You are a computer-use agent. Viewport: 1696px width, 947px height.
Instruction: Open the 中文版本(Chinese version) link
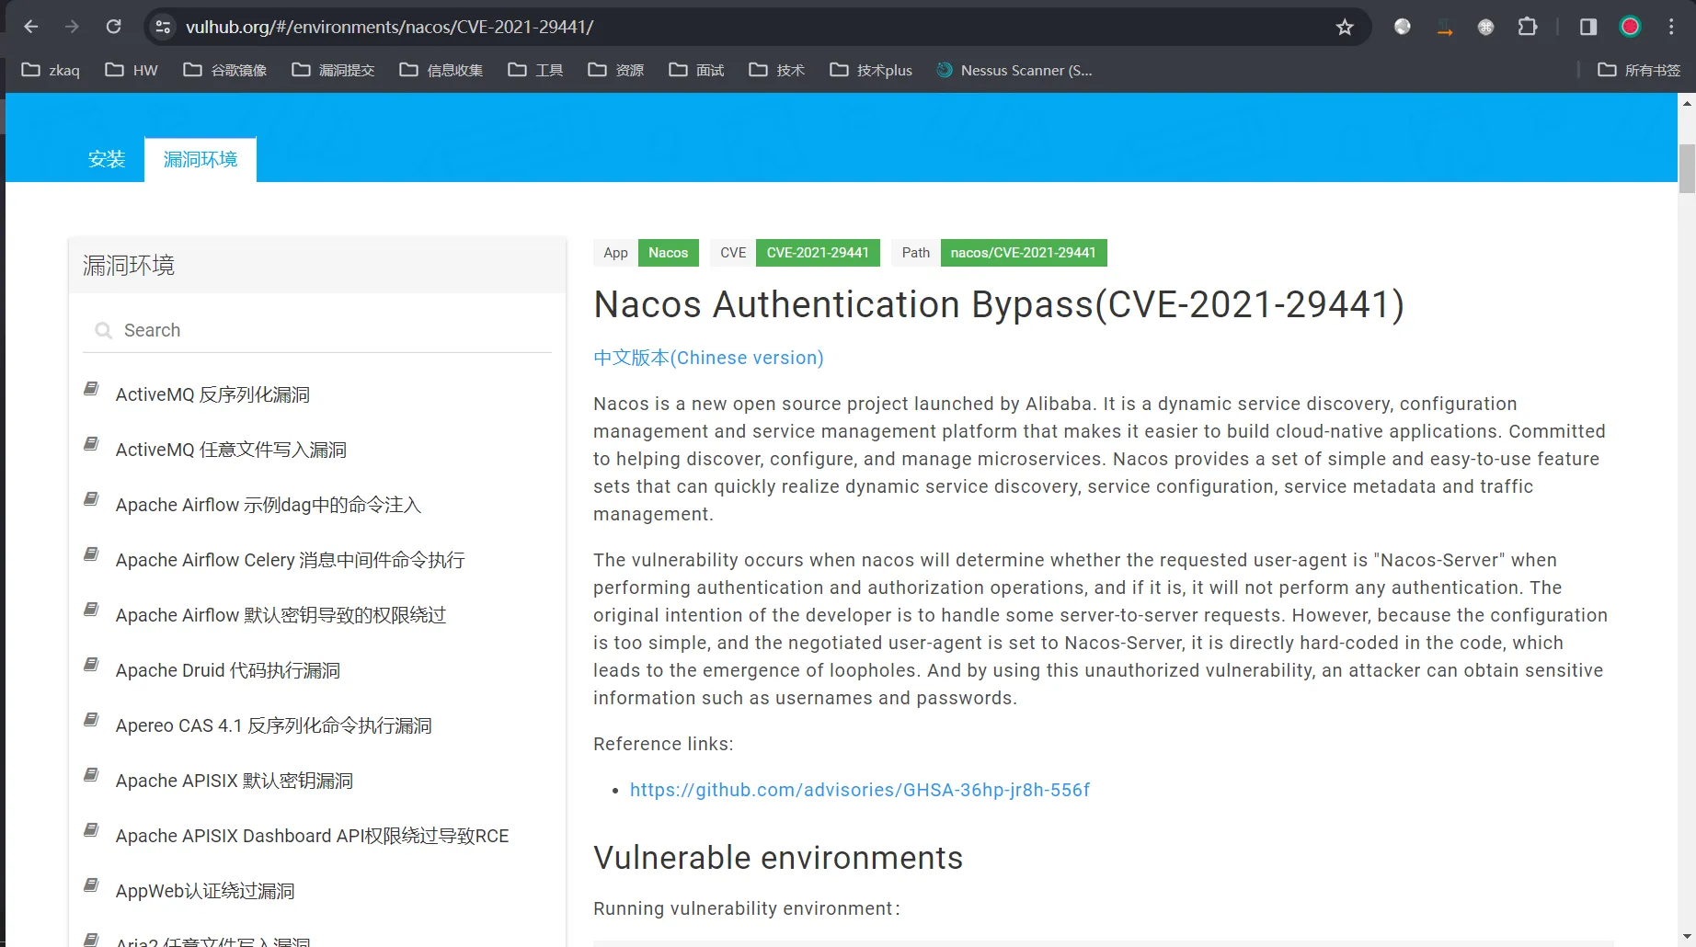708,358
